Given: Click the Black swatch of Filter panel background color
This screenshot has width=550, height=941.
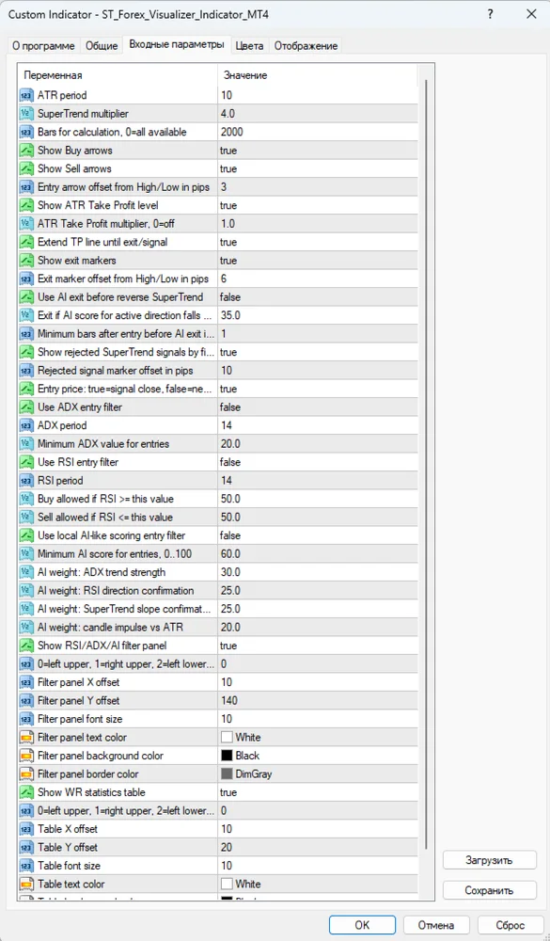Looking at the screenshot, I should [227, 756].
